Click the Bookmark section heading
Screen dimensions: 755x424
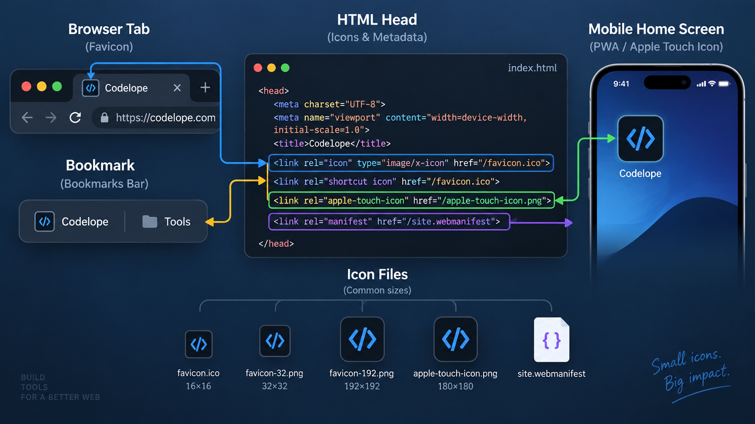(x=100, y=165)
